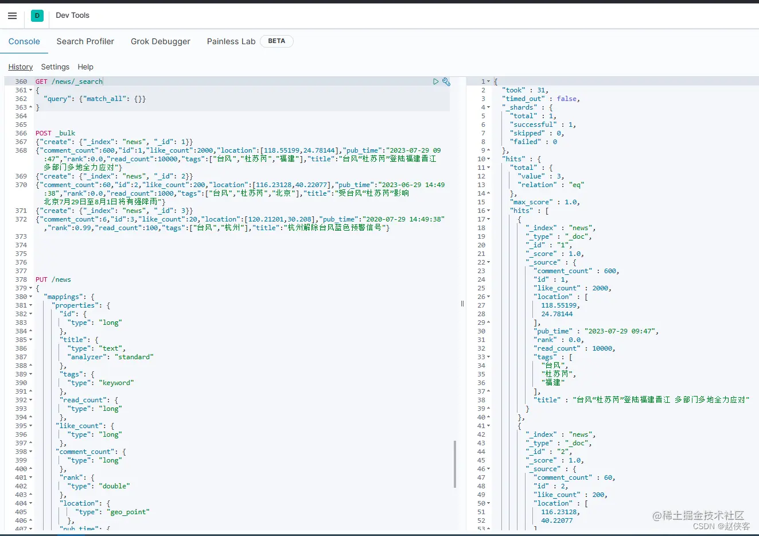The height and width of the screenshot is (536, 759).
Task: Click the green D space avatar
Action: (x=37, y=16)
